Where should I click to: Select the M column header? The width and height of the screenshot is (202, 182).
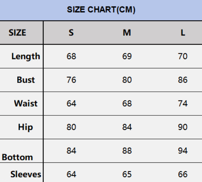(x=127, y=33)
